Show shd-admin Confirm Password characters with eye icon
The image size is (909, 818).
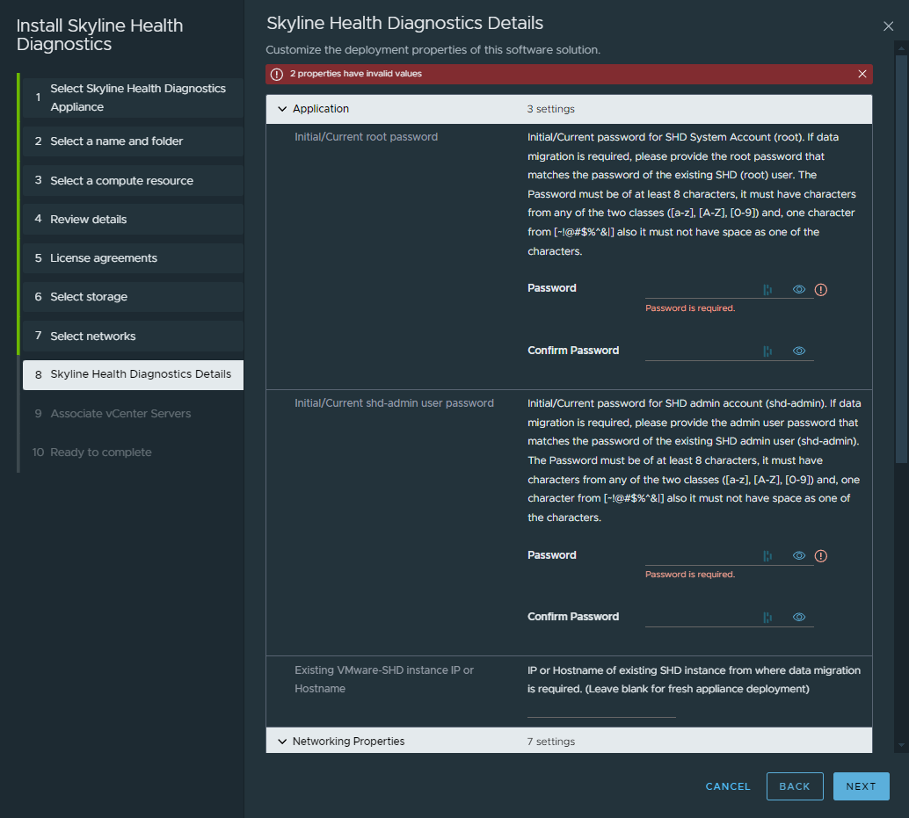pyautogui.click(x=799, y=617)
